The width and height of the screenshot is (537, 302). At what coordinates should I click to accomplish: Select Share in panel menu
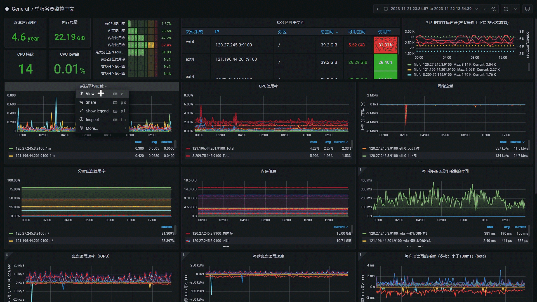(x=102, y=102)
